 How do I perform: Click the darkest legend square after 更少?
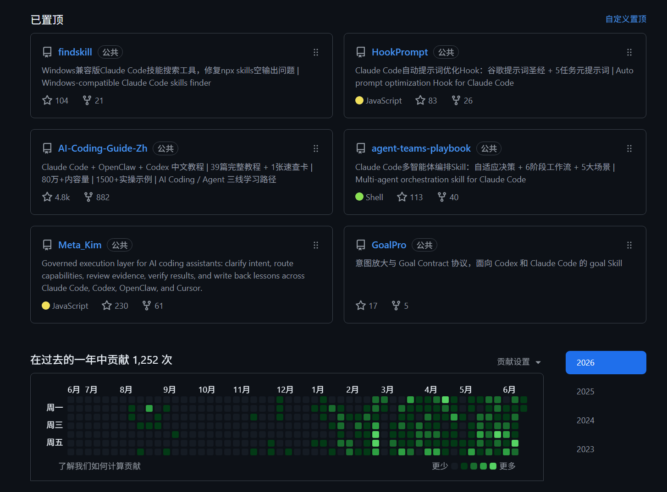pos(454,466)
